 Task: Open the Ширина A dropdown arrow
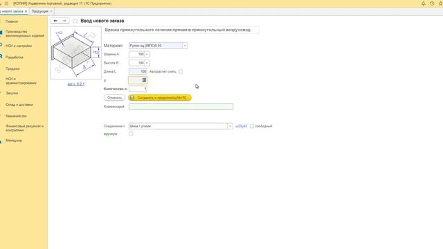click(x=147, y=54)
